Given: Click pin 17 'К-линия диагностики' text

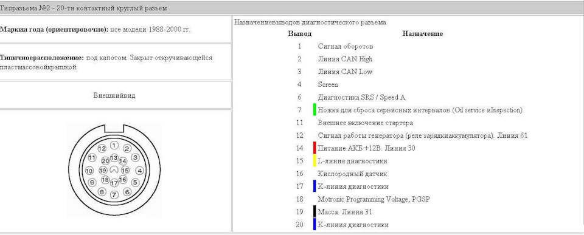Looking at the screenshot, I should [x=353, y=186].
